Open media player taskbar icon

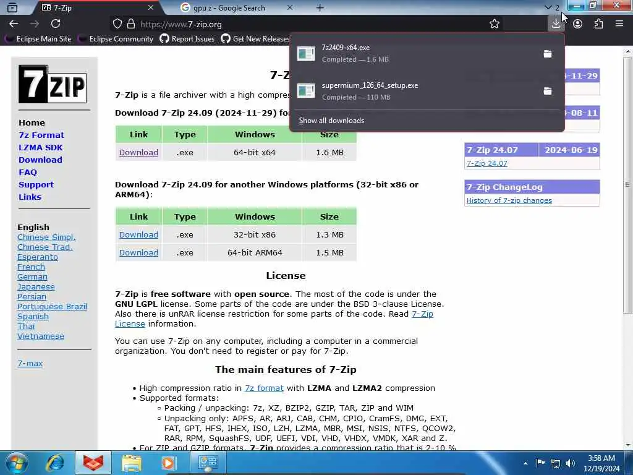tap(169, 463)
